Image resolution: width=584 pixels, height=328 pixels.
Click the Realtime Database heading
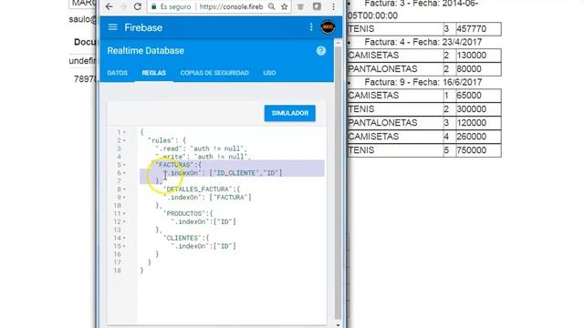click(146, 51)
